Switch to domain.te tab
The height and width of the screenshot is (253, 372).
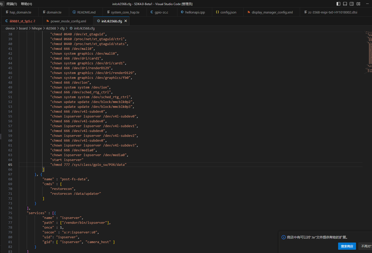pos(54,12)
